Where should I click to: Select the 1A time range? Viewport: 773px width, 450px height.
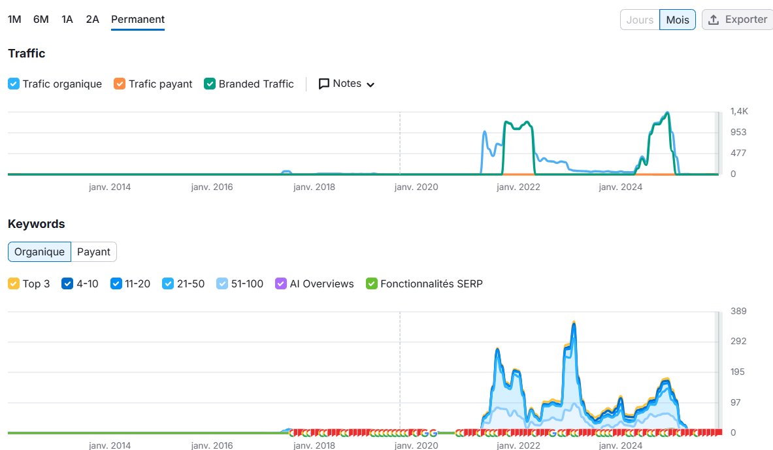coord(67,19)
